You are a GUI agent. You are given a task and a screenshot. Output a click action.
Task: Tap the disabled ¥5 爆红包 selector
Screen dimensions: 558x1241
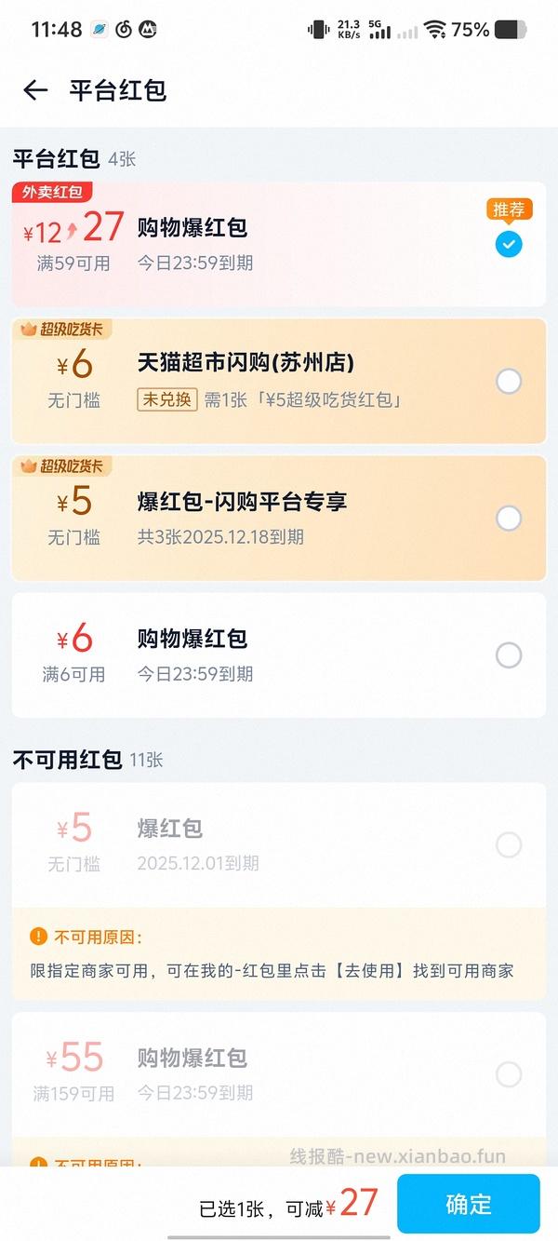tap(509, 845)
